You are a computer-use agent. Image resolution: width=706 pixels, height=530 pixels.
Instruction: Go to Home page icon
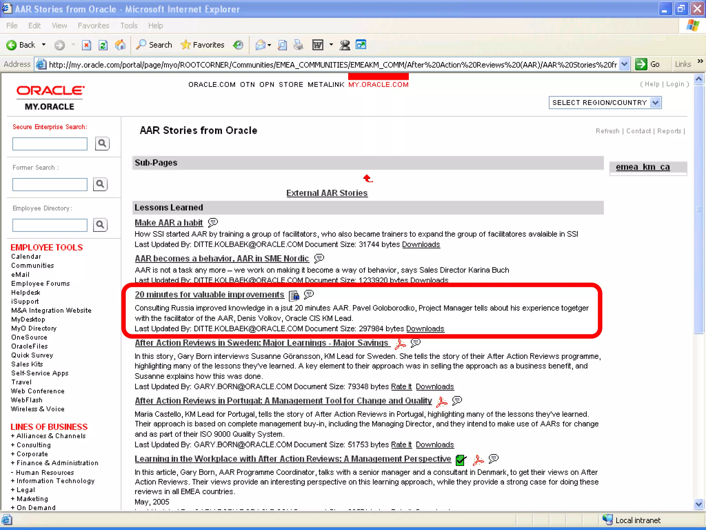[120, 45]
